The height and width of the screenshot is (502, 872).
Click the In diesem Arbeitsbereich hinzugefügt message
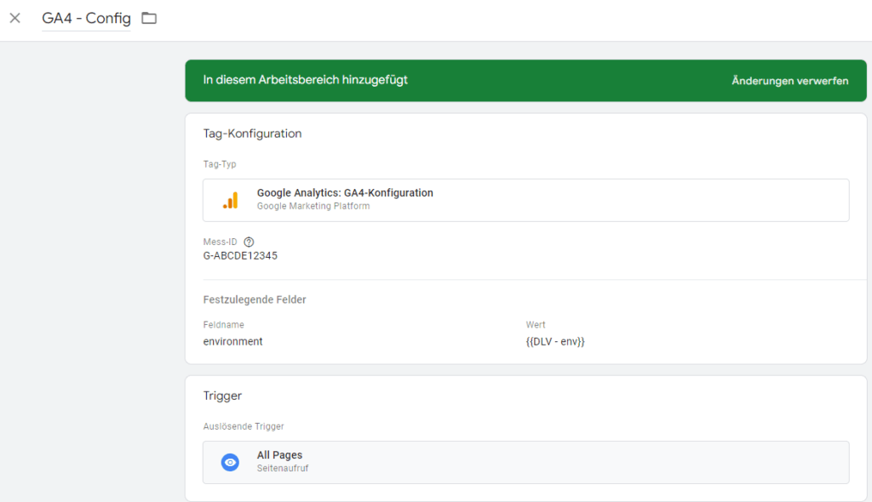(x=305, y=80)
